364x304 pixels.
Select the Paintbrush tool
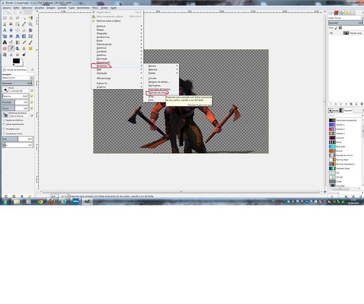tap(30, 43)
